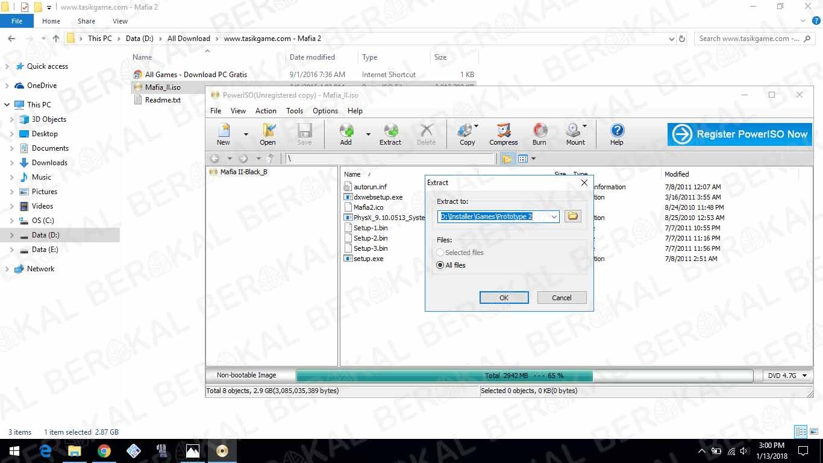Select the Selected files radio option
Image resolution: width=823 pixels, height=463 pixels.
[x=440, y=253]
